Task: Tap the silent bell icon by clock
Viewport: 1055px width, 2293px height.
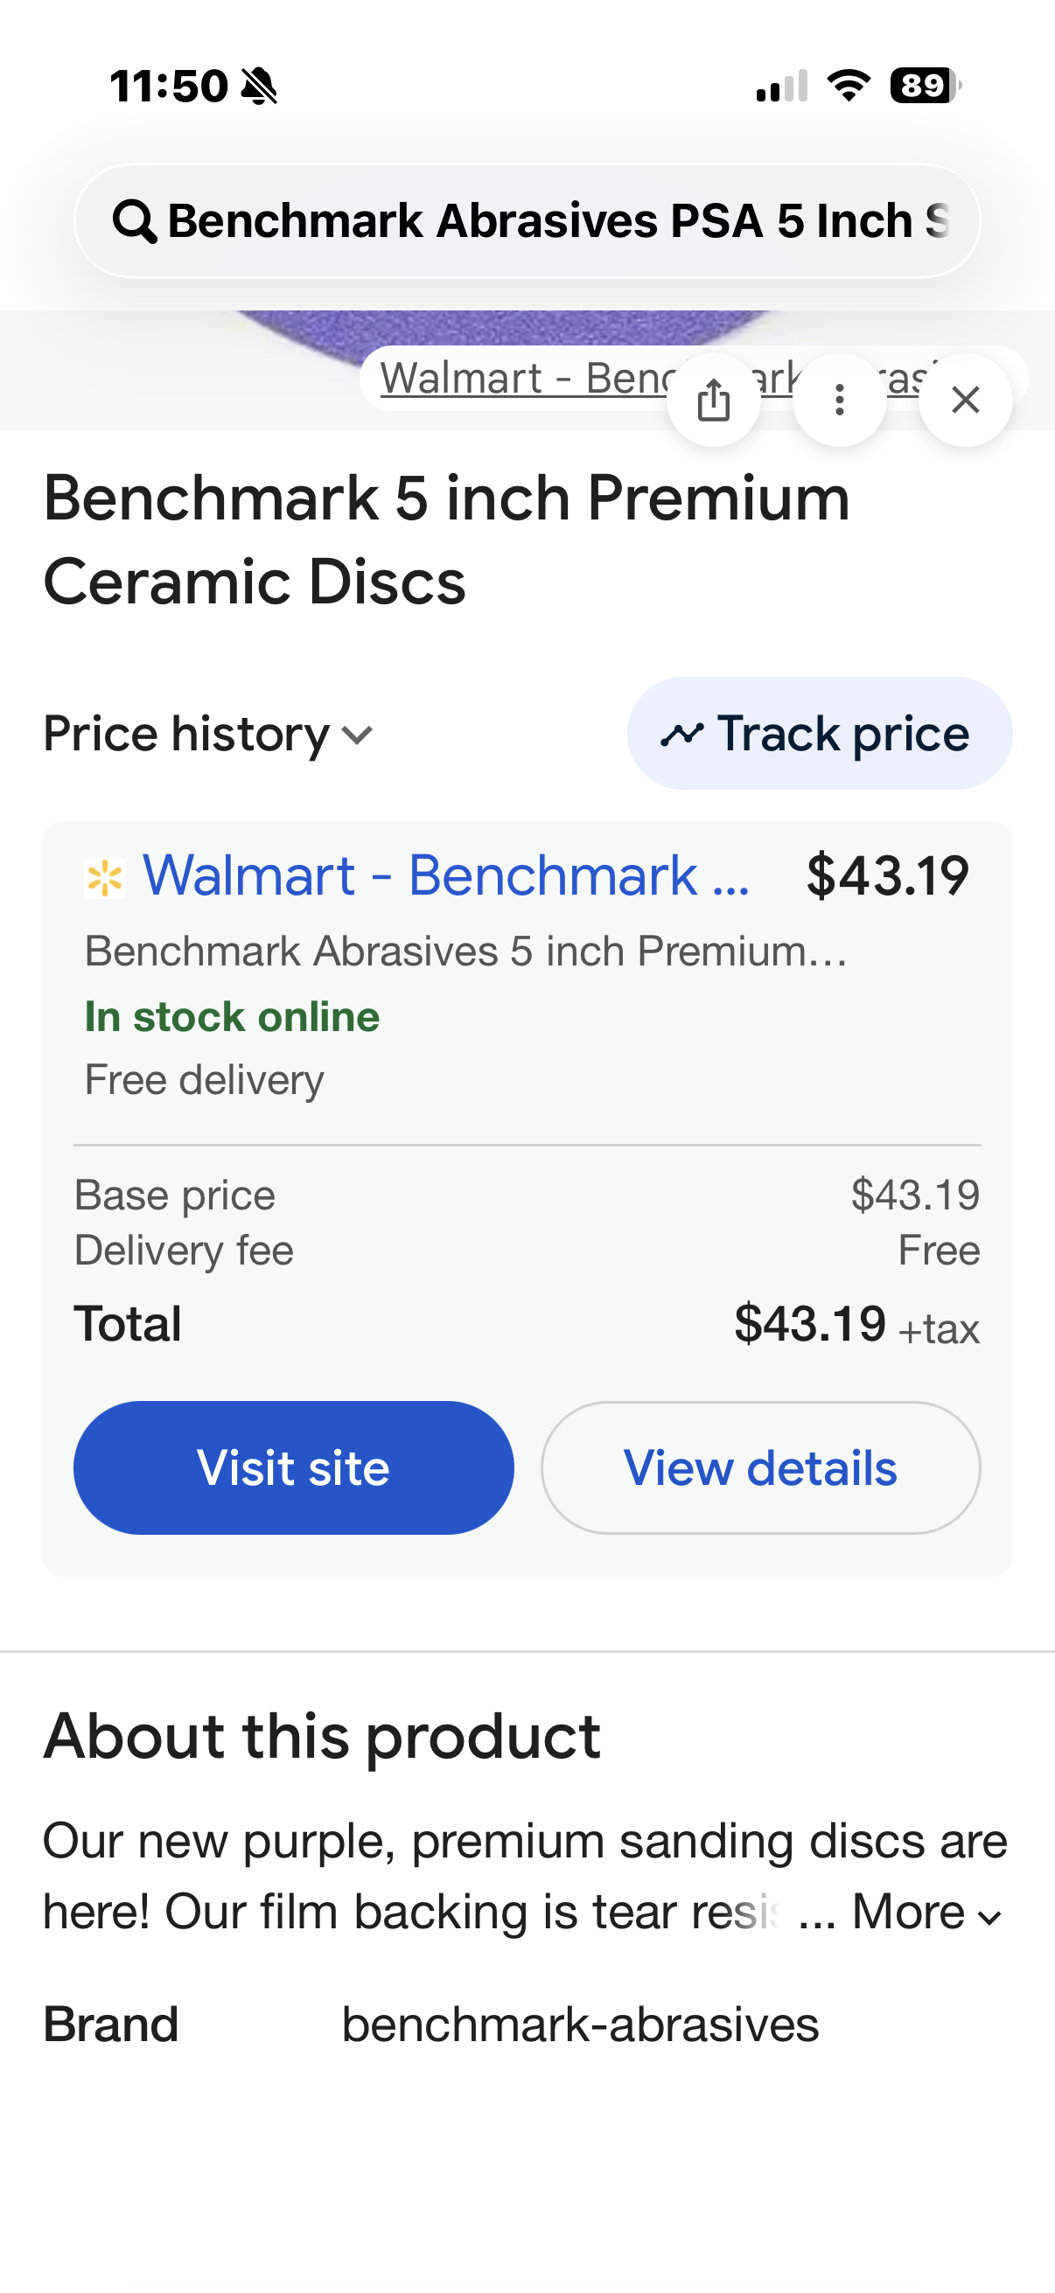Action: (x=259, y=87)
